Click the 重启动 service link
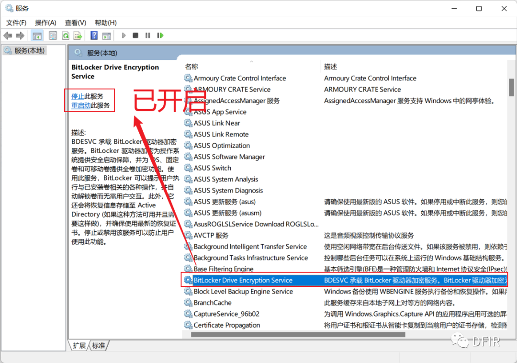Viewport: 517px width, 363px height. click(x=81, y=105)
